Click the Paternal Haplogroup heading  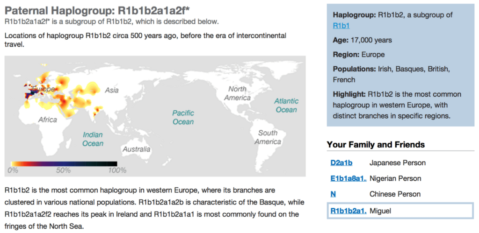tap(97, 11)
